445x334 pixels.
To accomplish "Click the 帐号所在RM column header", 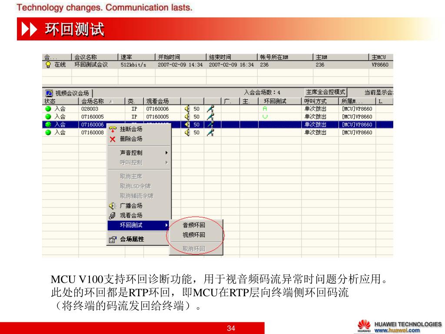I will [x=285, y=57].
